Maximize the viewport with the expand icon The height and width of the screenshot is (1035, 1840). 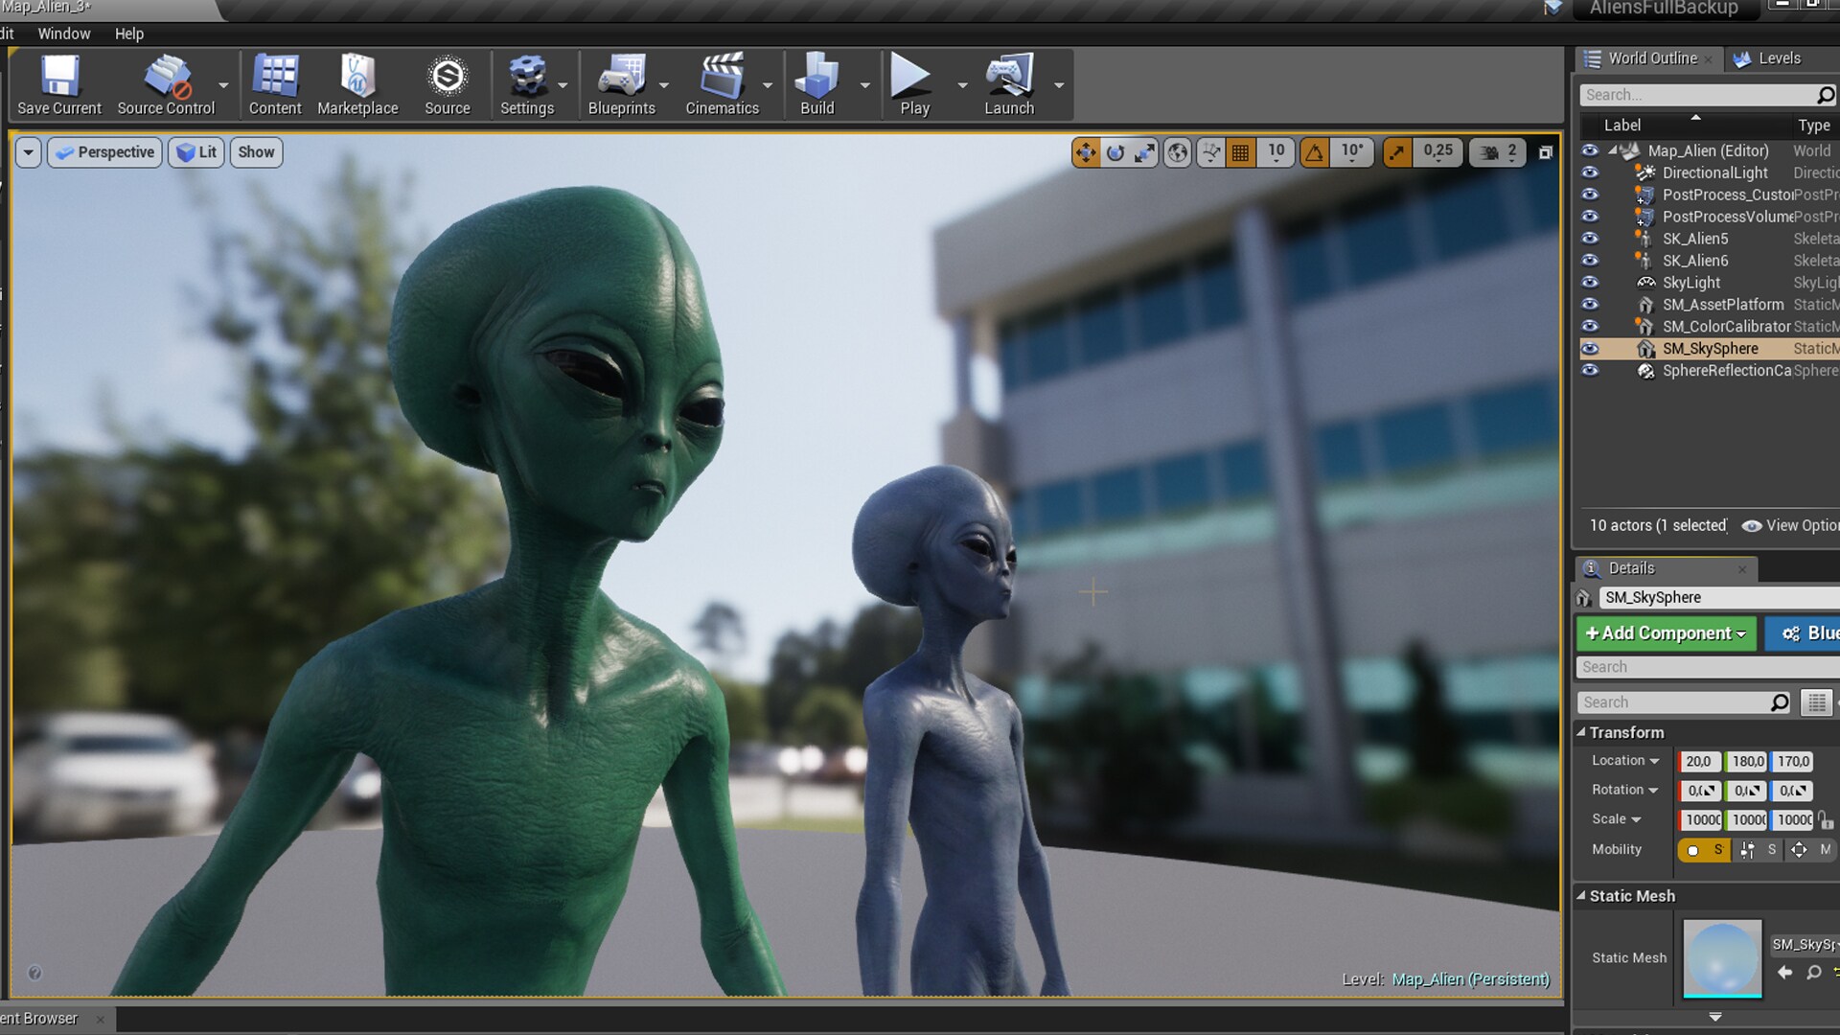coord(1545,151)
